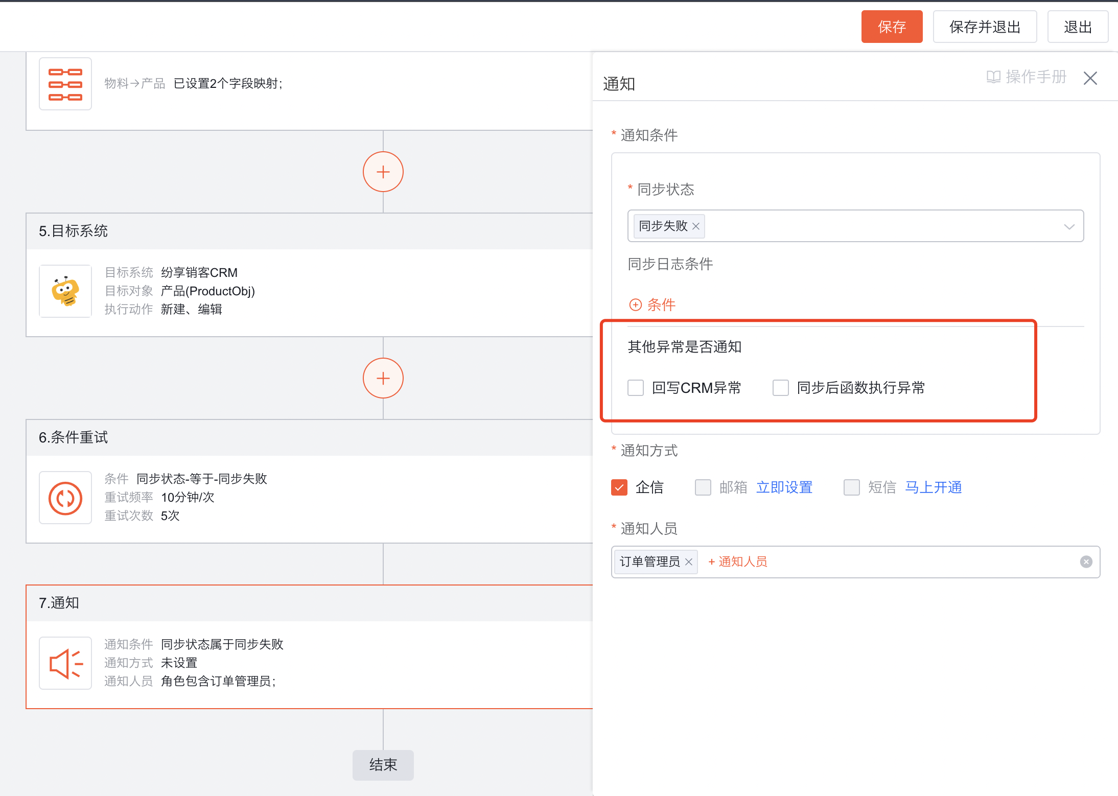Click the 保存并退出 button
Screen dimensions: 1118x796
[x=985, y=26]
